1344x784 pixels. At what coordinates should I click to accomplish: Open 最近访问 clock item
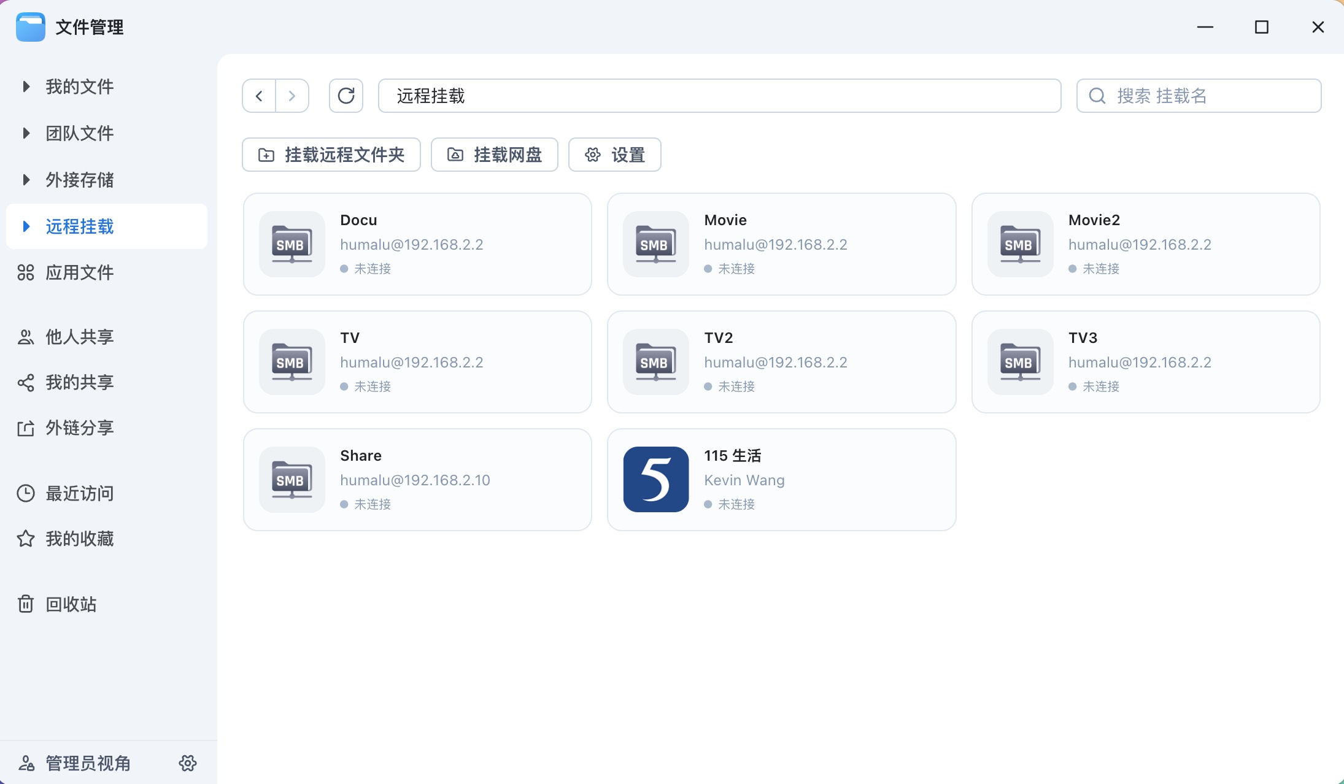[79, 493]
